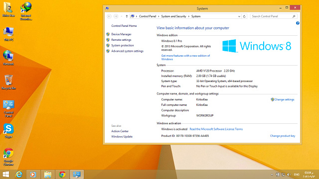Screen dimensions: 319x179
Task: Click Change product key
Action: [283, 136]
